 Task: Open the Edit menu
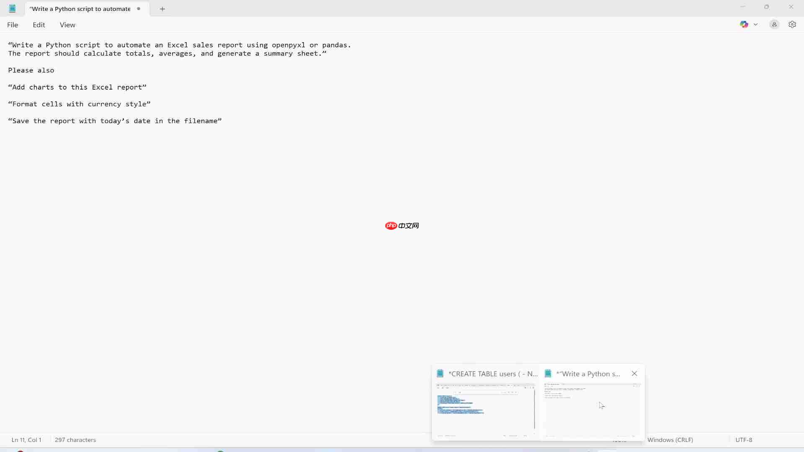39,25
